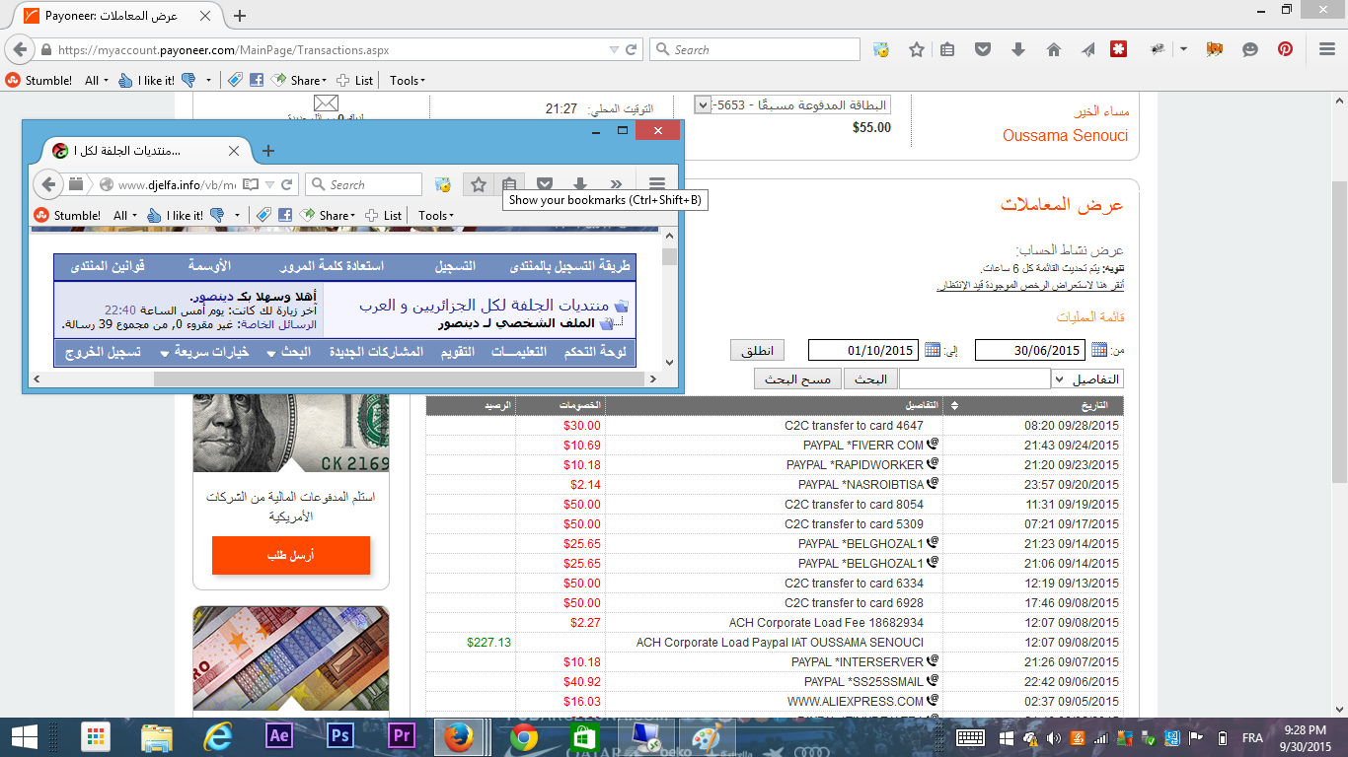Show more toolbar items chevron in the djelfa window

(x=616, y=184)
